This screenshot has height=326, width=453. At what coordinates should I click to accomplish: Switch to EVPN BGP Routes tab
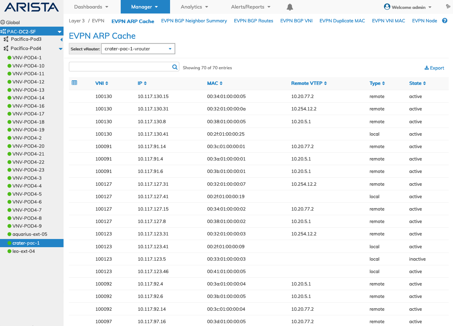click(253, 21)
